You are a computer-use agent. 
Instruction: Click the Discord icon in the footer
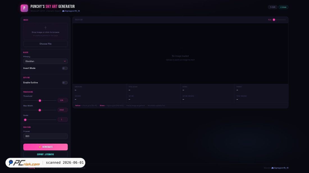pyautogui.click(x=272, y=168)
